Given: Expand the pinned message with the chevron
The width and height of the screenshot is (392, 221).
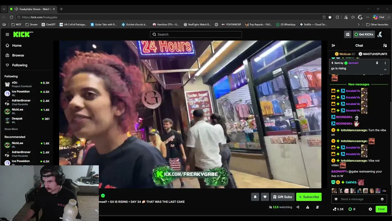Looking at the screenshot, I should pyautogui.click(x=385, y=69).
